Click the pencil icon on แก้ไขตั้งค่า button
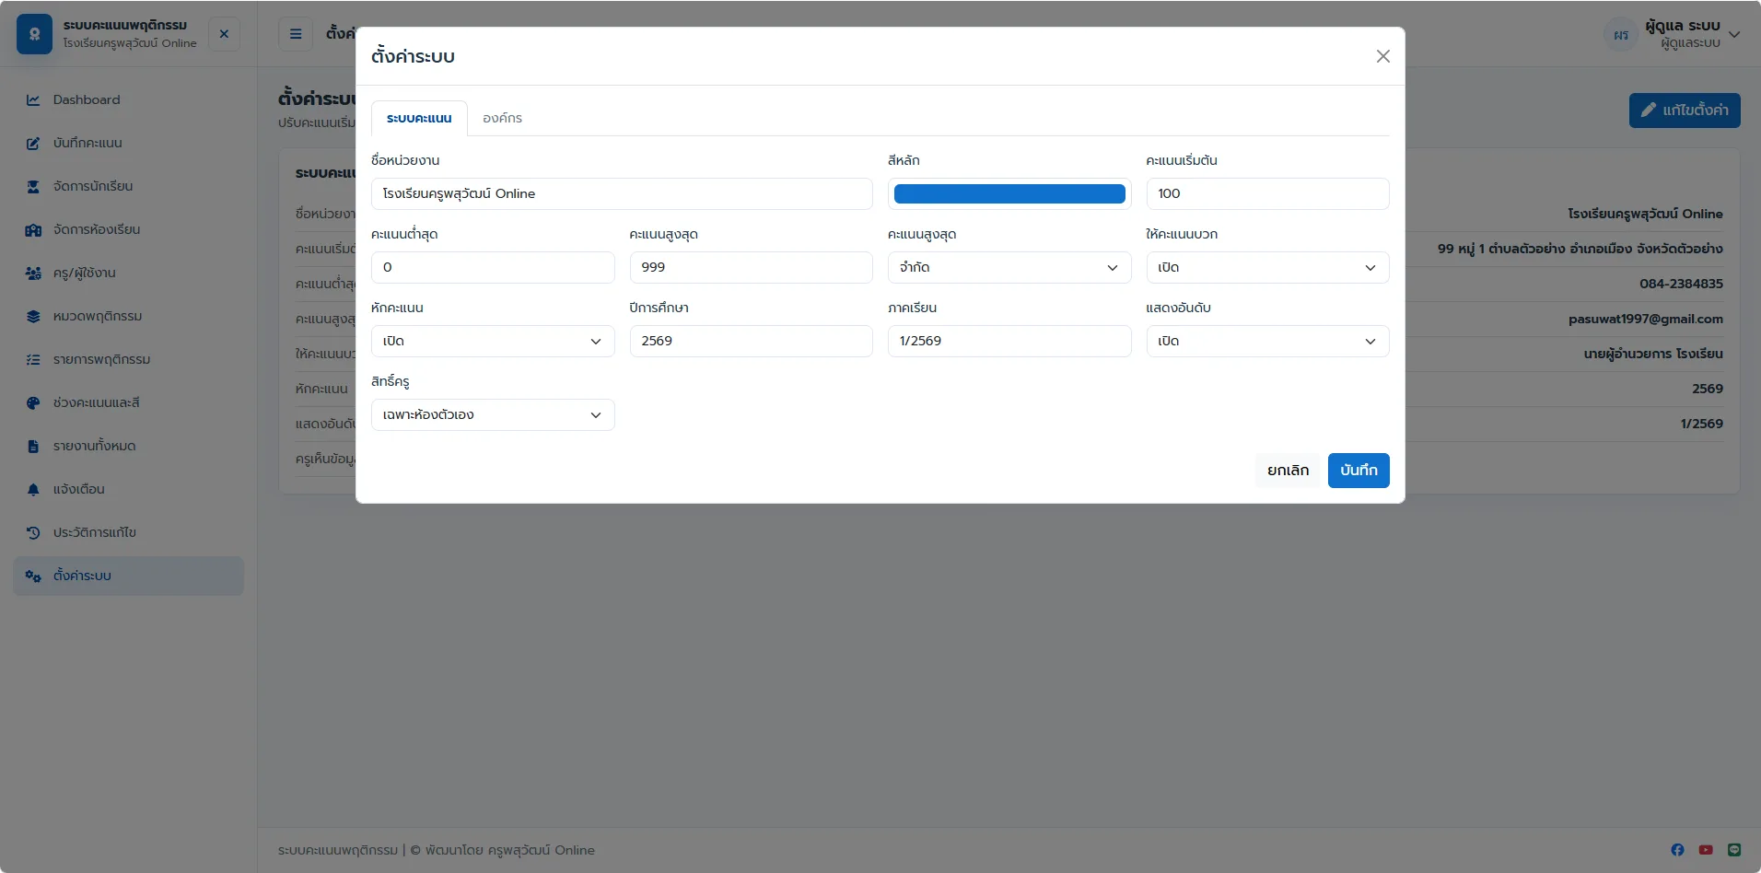This screenshot has height=873, width=1761. [1649, 110]
